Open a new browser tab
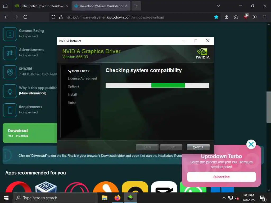The image size is (271, 203). [x=136, y=6]
